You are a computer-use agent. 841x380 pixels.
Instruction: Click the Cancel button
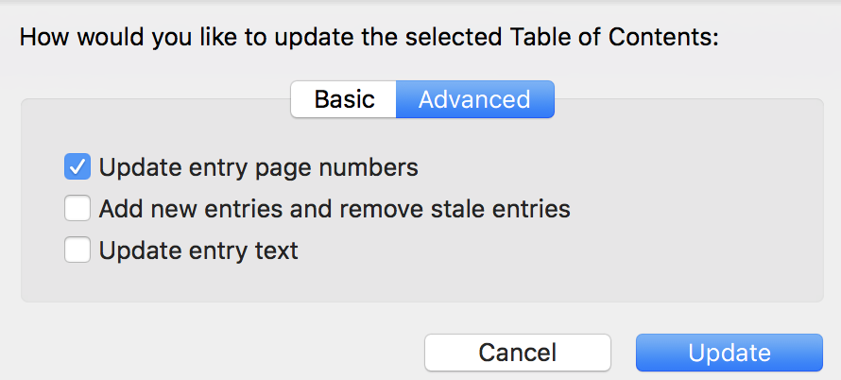pos(517,353)
